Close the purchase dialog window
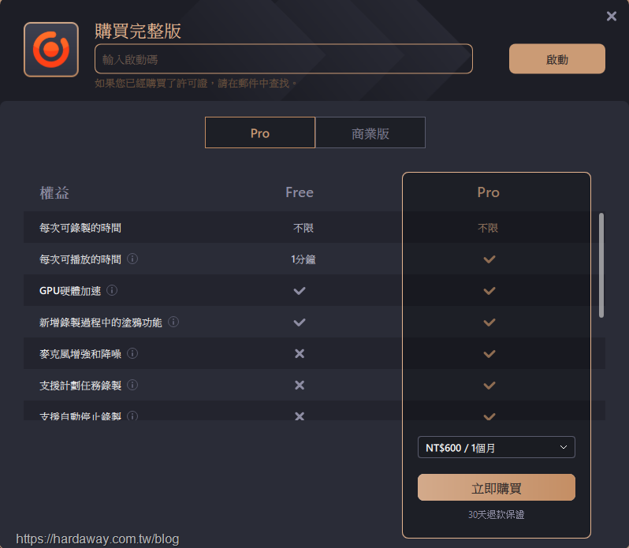Screen dimensions: 629x548 coord(612,16)
